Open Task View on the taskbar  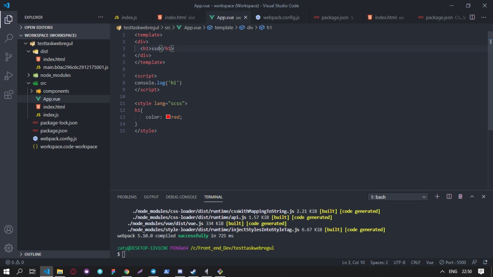(x=32, y=272)
